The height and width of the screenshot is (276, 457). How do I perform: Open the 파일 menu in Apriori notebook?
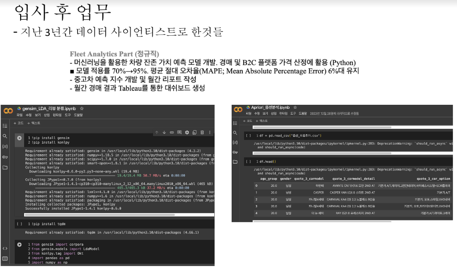249,114
